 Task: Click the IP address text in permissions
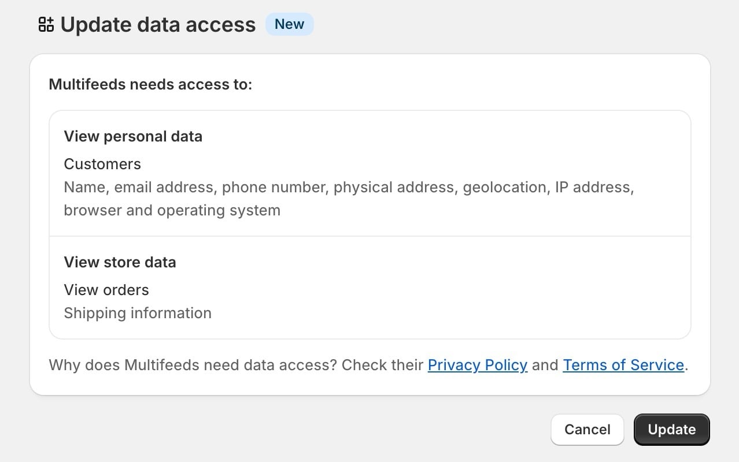(592, 187)
